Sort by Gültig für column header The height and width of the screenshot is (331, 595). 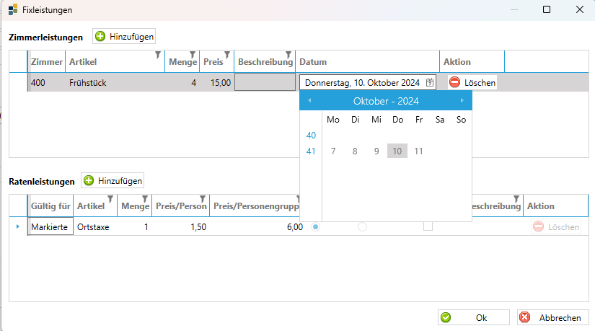[50, 206]
